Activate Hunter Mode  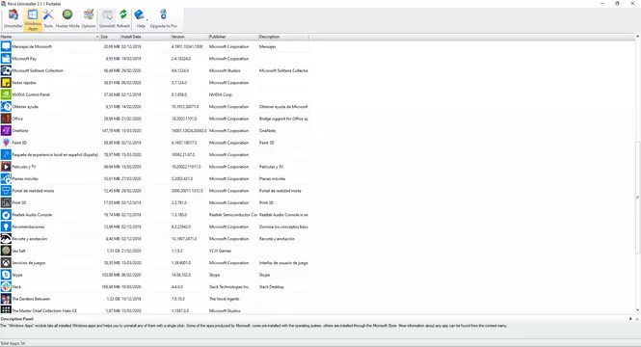click(67, 19)
